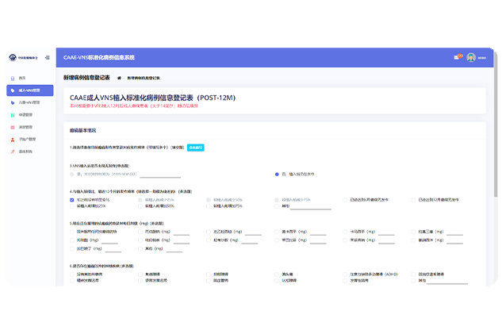
Task: Click the 其他 text field in question 6
Action: [x=447, y=281]
